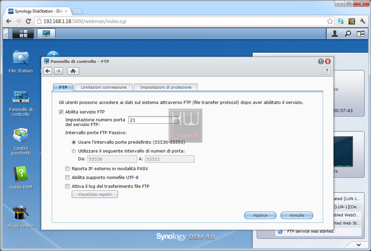Select custom port range radio button
This screenshot has height=251, width=371.
74,151
